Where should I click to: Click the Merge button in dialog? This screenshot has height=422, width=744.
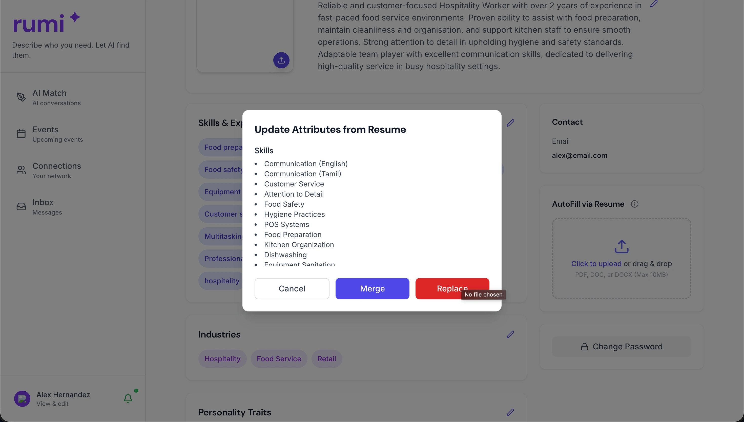coord(372,288)
